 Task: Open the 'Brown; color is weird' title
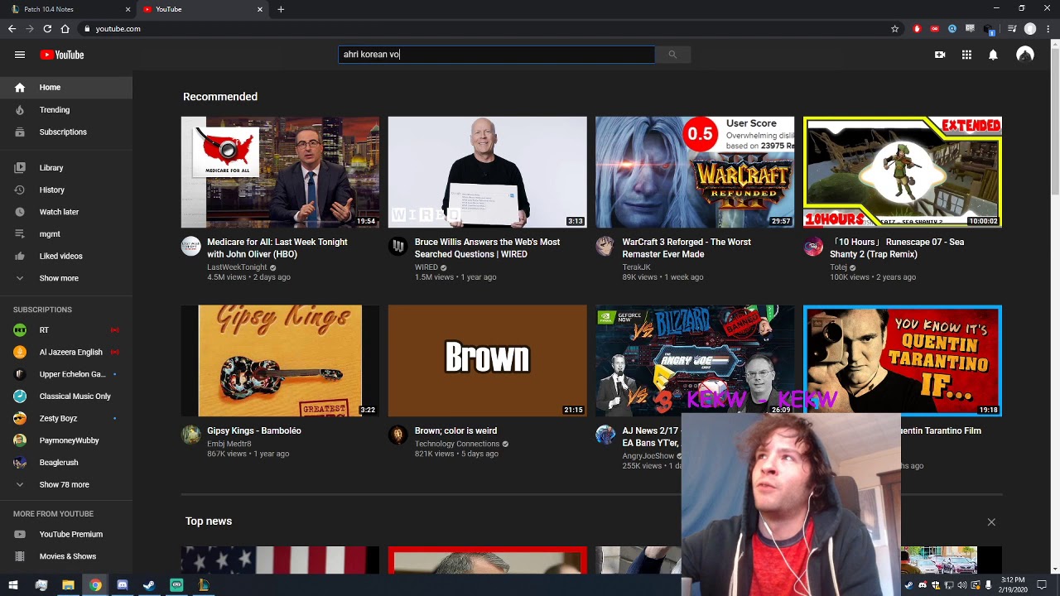[455, 430]
